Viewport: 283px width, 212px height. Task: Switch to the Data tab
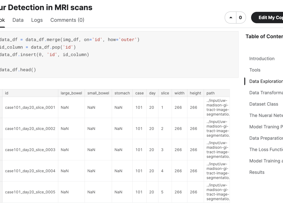tap(18, 20)
